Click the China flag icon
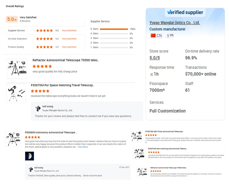 (153, 36)
